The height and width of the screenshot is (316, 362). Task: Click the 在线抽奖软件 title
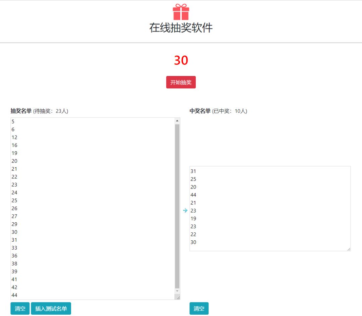[x=181, y=28]
